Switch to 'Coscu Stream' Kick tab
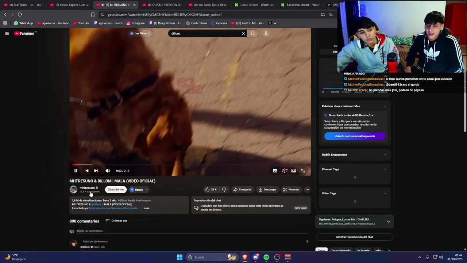Viewport: 467px width, 263px height. [254, 5]
